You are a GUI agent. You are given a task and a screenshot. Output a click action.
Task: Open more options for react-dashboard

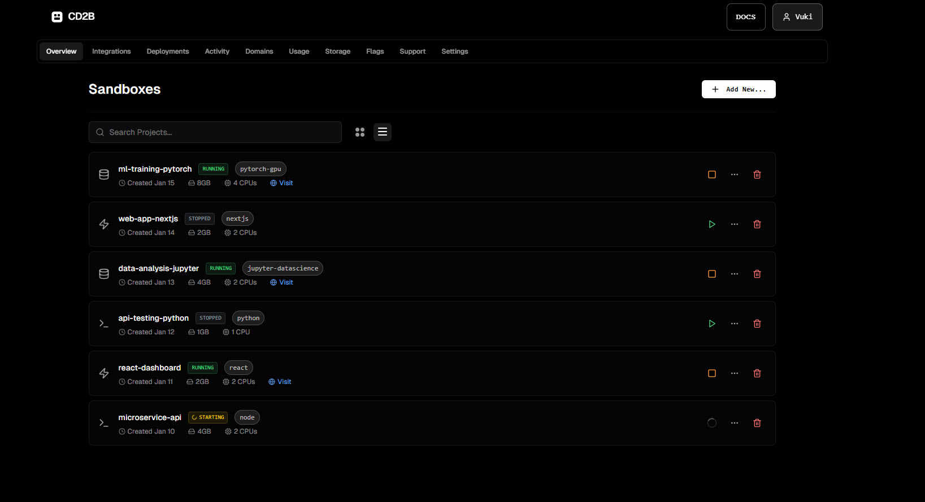pyautogui.click(x=735, y=373)
